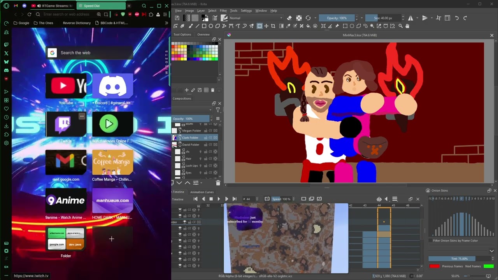Click the reload original preset icon
Screen dimensions: 498x280
308,18
